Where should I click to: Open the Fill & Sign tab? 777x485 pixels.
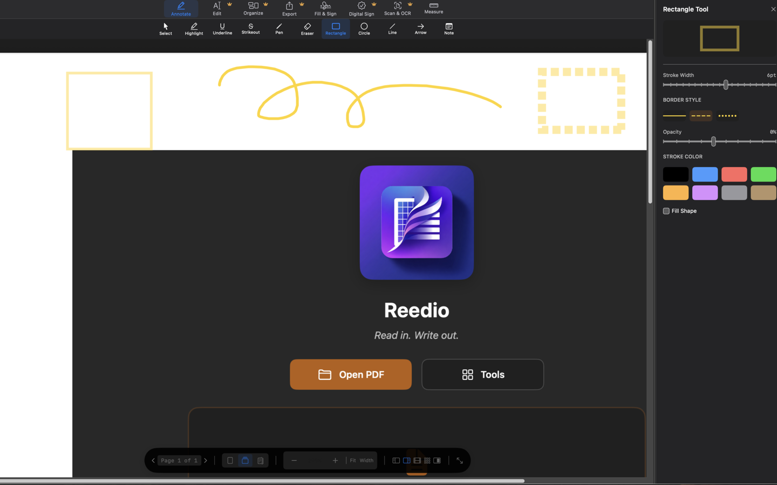tap(325, 9)
